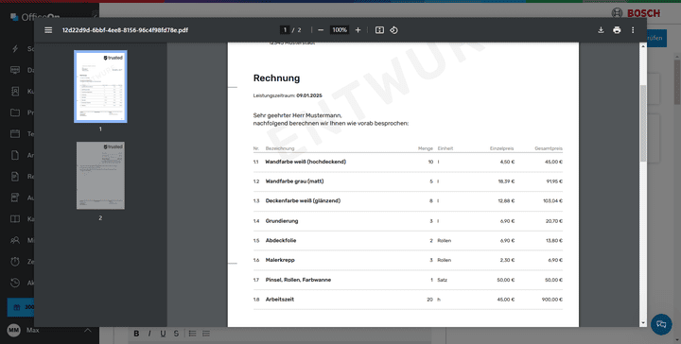The height and width of the screenshot is (344, 681).
Task: Click the blue gift button in sidebar
Action: 21,307
